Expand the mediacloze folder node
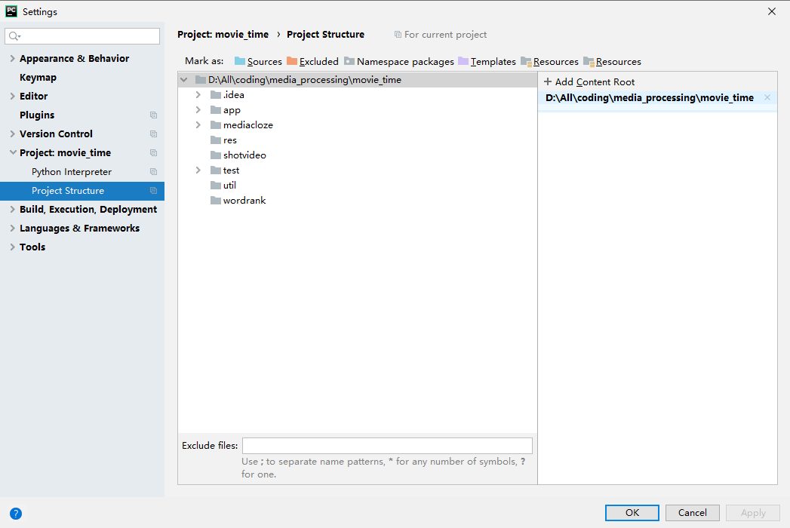This screenshot has height=528, width=790. click(x=198, y=125)
